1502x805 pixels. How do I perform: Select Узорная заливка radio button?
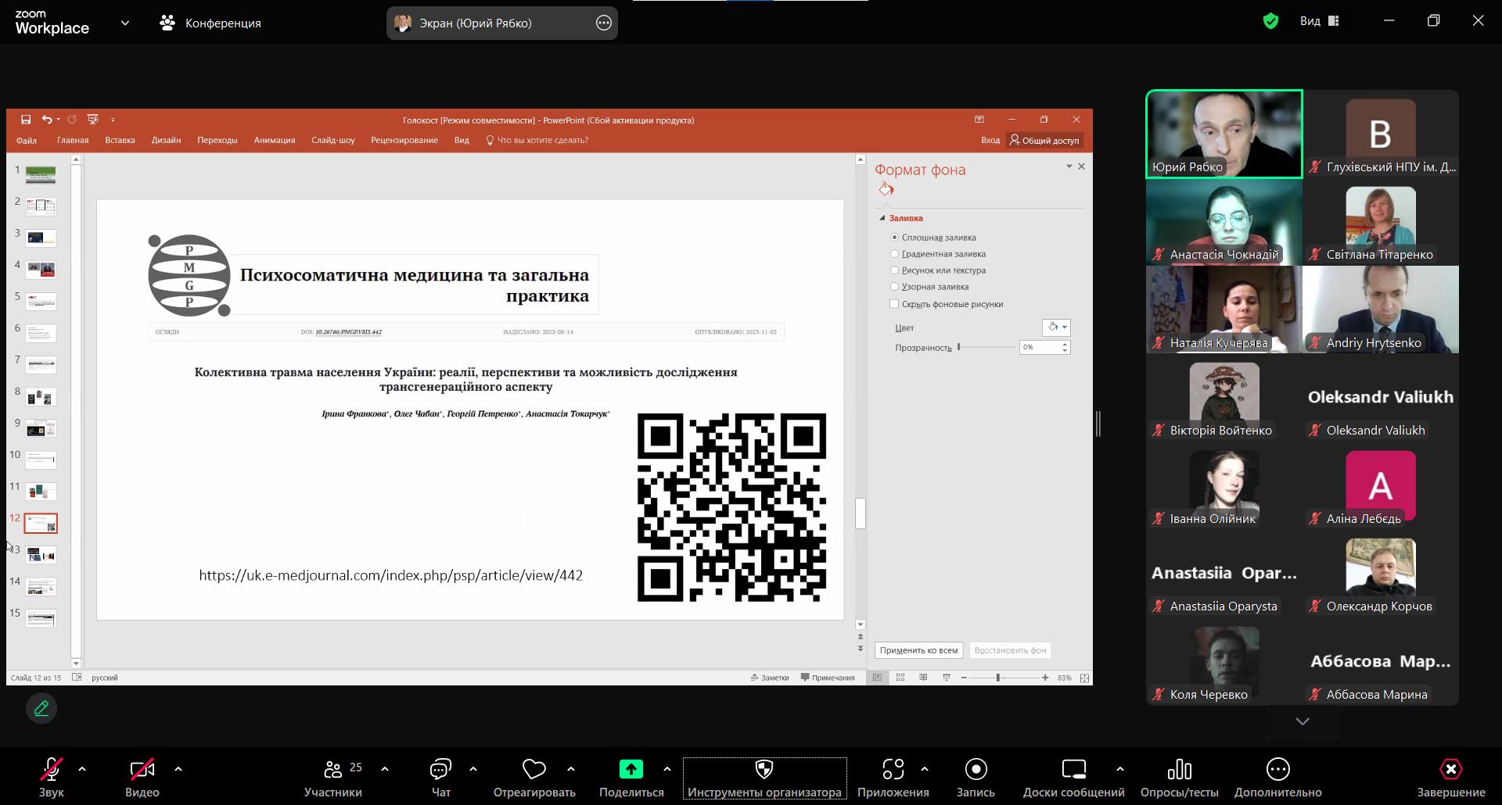[x=894, y=286]
